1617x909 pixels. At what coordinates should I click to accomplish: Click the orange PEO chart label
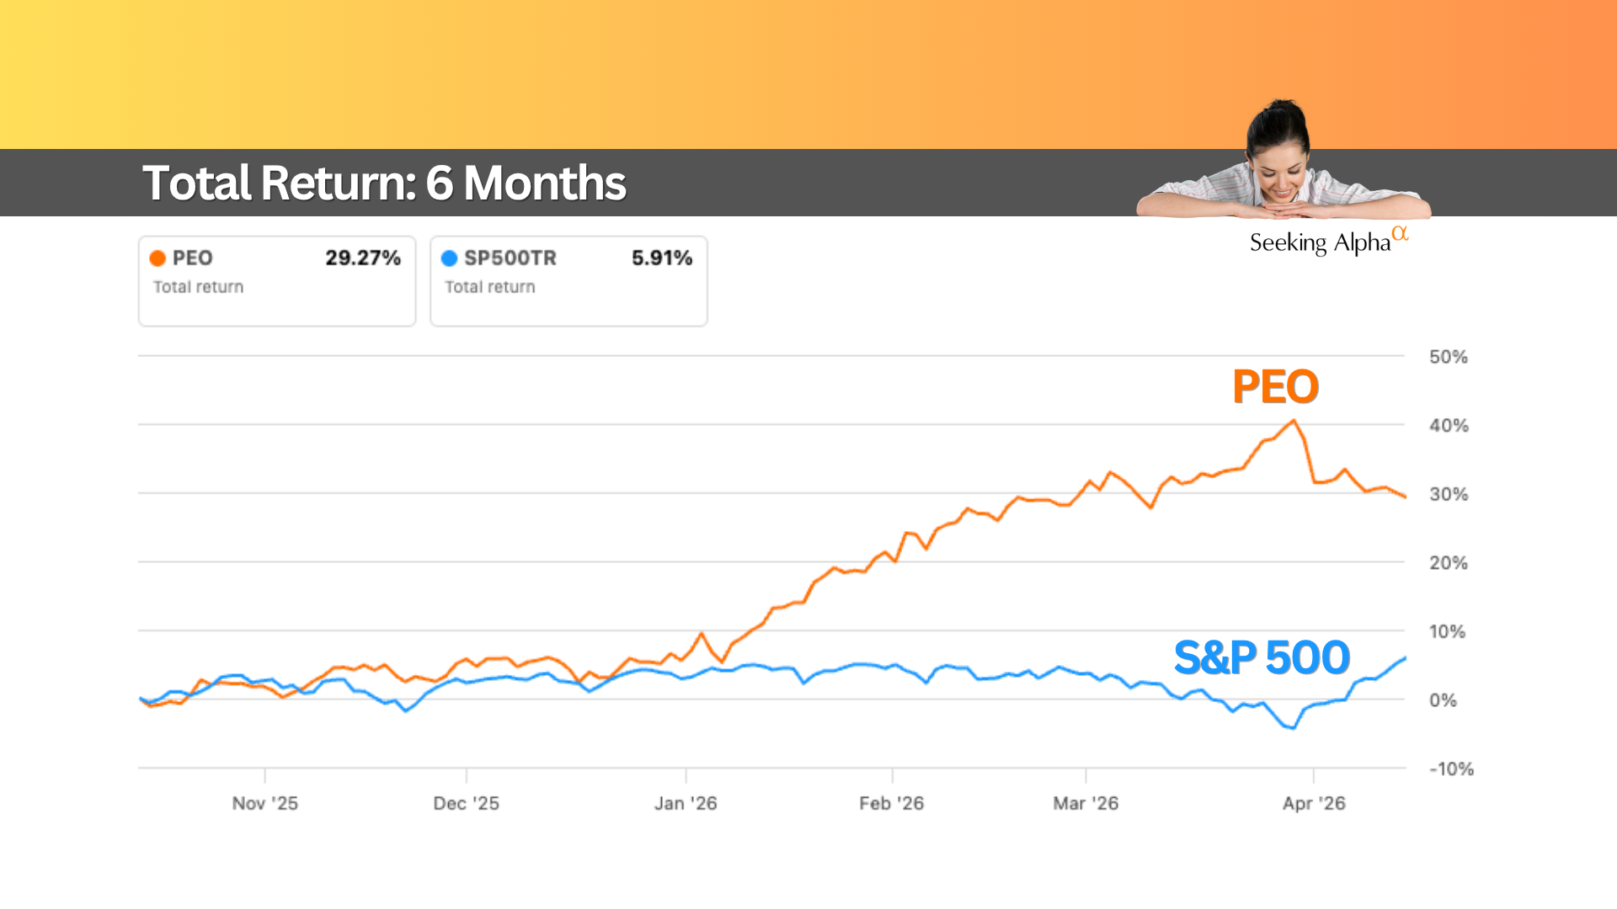1275,387
